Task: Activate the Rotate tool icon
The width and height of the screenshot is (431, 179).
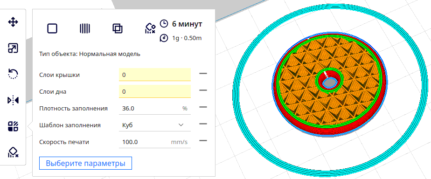Action: (13, 74)
